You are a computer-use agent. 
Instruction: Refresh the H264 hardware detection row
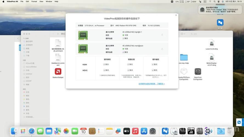click(x=162, y=35)
